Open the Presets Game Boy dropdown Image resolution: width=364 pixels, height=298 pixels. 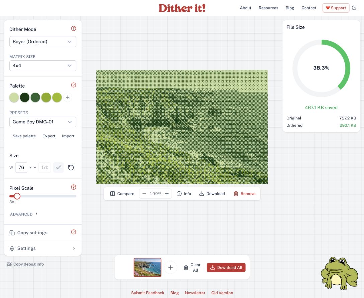pos(43,122)
